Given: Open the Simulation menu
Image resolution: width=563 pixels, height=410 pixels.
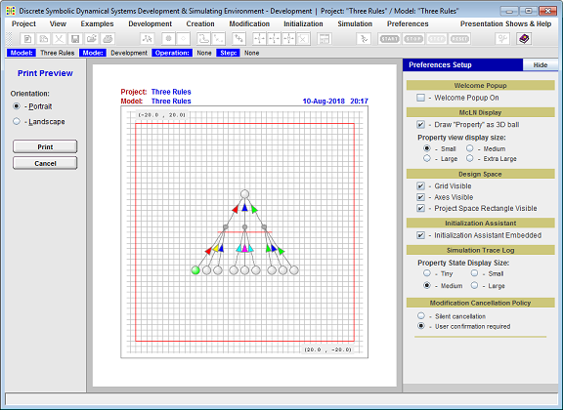Looking at the screenshot, I should point(355,23).
